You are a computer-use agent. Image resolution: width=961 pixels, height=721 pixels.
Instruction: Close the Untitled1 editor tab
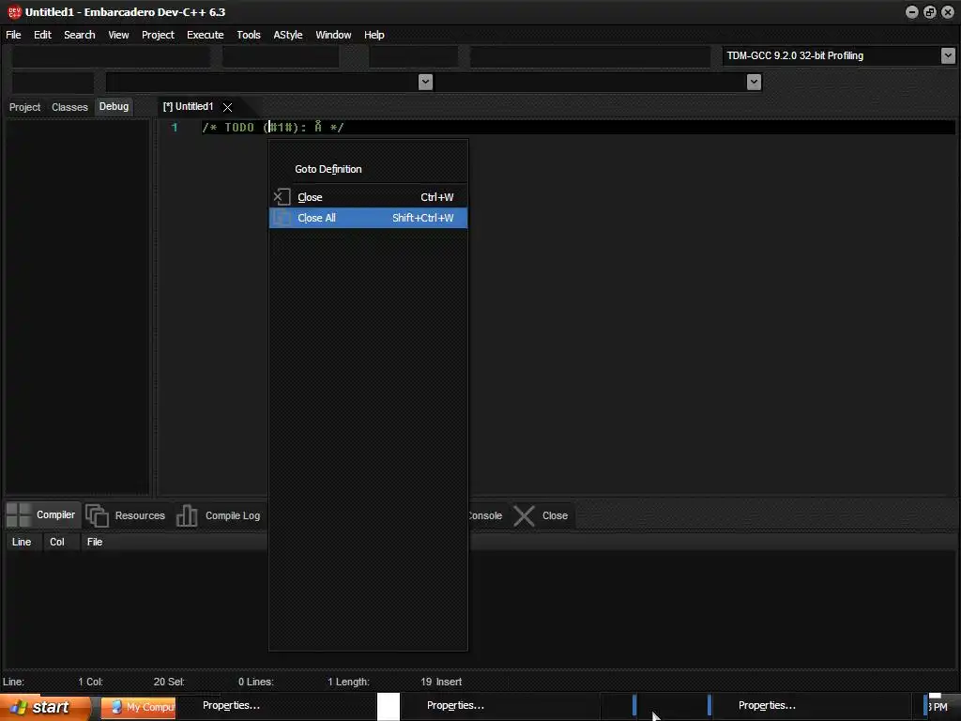(x=227, y=107)
